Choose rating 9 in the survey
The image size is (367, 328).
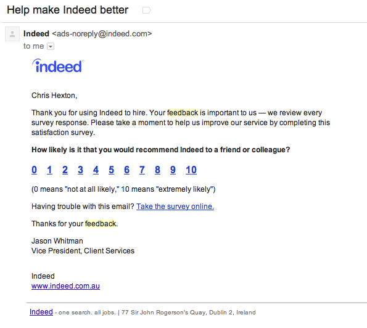point(173,170)
